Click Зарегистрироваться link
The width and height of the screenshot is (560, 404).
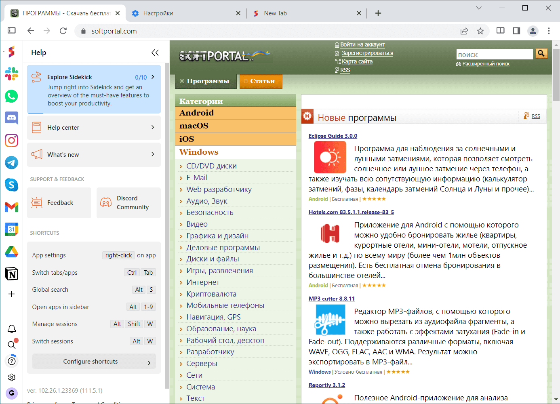point(367,53)
